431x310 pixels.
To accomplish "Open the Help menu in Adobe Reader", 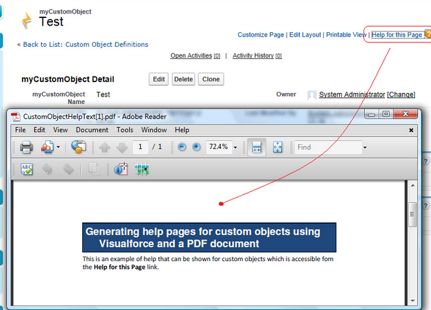I will click(x=182, y=130).
